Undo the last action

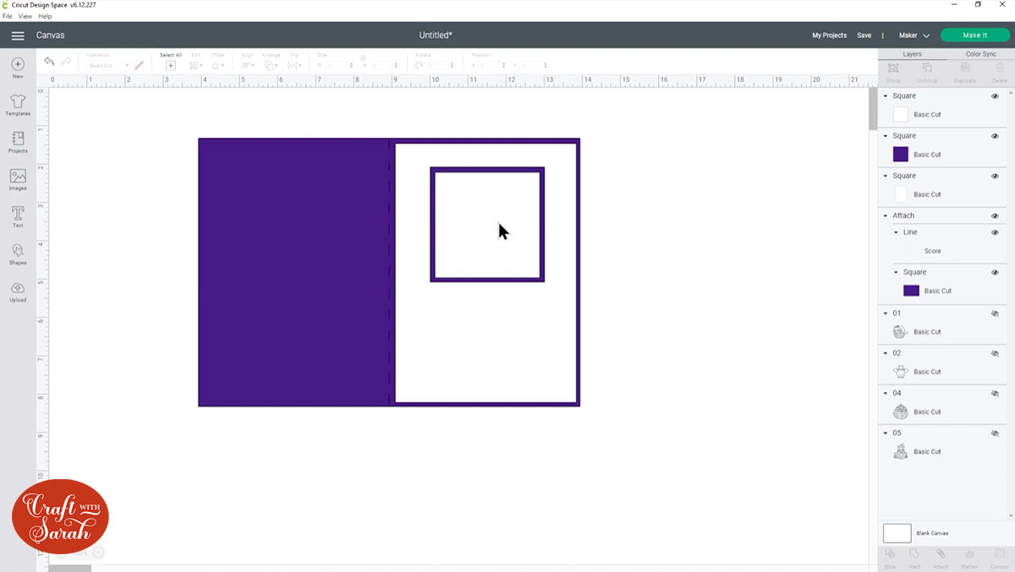point(50,62)
